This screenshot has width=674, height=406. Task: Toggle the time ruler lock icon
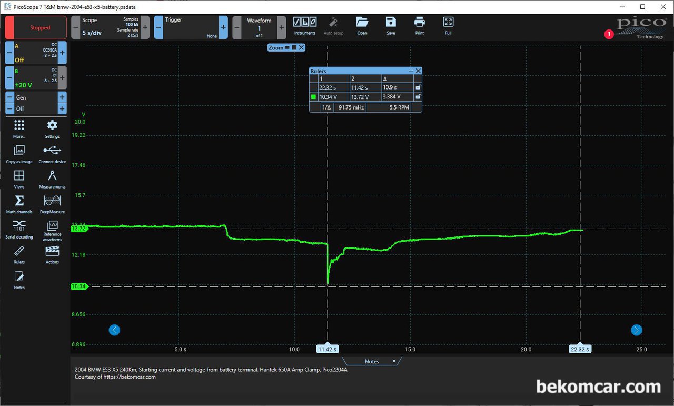[418, 87]
